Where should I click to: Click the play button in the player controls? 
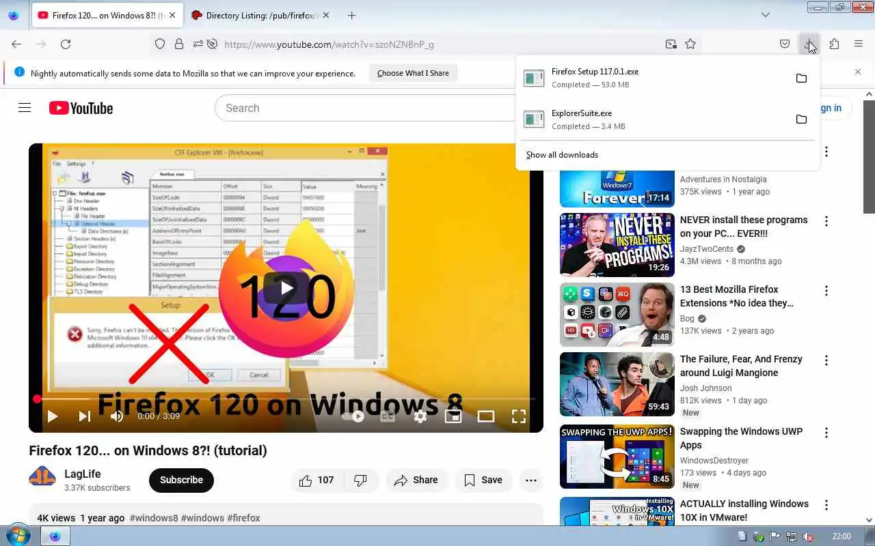click(52, 416)
